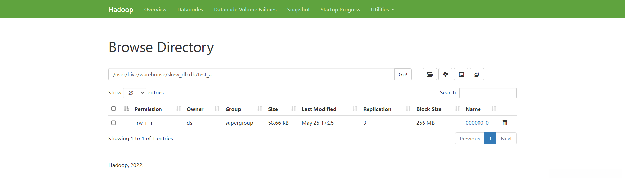Sort by Block Size using its sort arrows
This screenshot has width=625, height=181.
457,109
